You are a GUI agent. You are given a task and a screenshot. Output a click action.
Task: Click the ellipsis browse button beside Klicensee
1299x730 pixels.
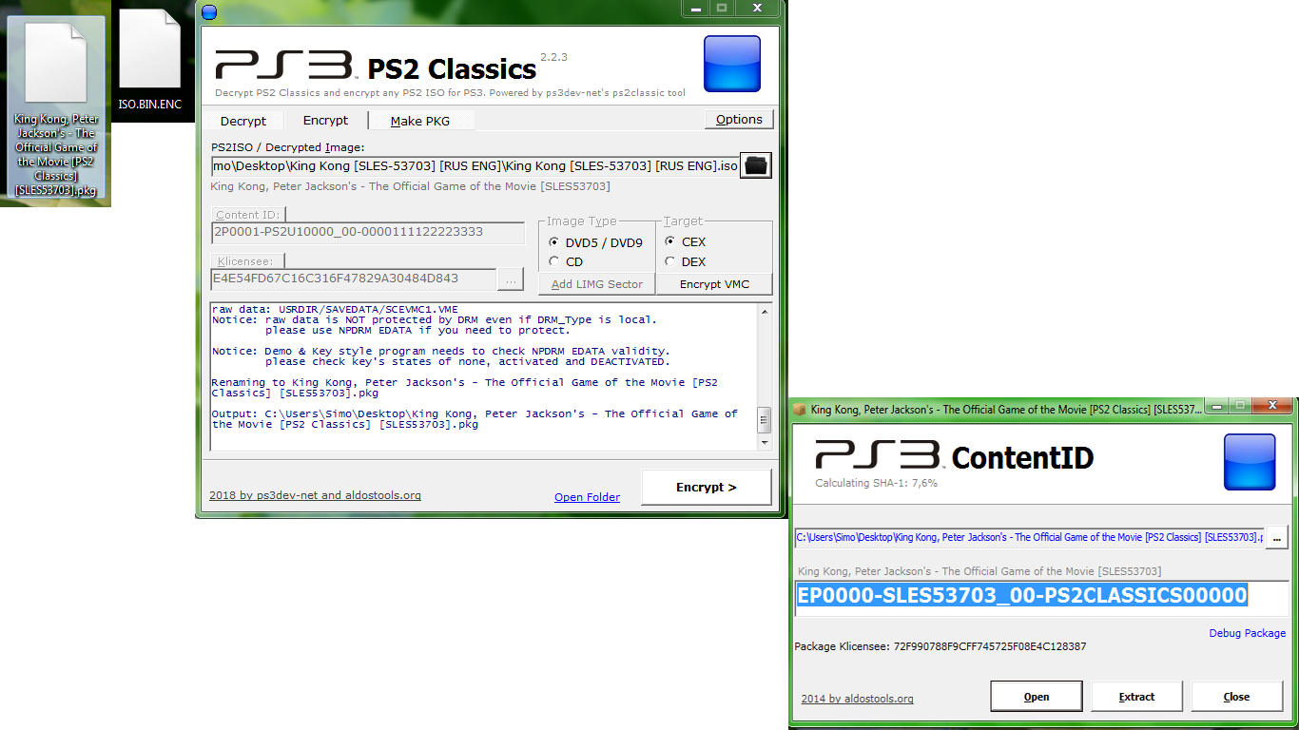point(511,279)
